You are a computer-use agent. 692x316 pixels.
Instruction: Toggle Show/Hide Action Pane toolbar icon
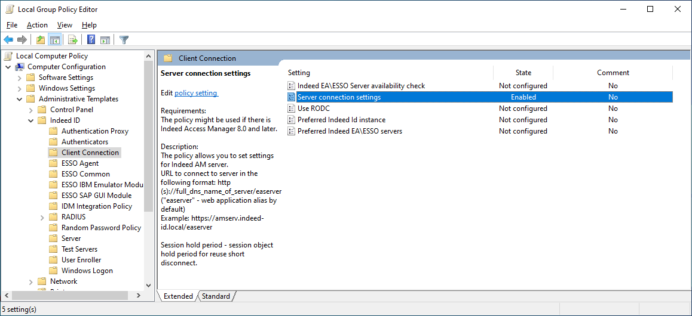tap(105, 40)
